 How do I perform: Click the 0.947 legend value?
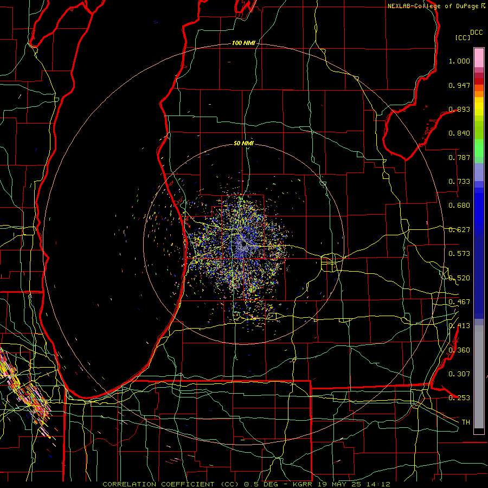(459, 85)
